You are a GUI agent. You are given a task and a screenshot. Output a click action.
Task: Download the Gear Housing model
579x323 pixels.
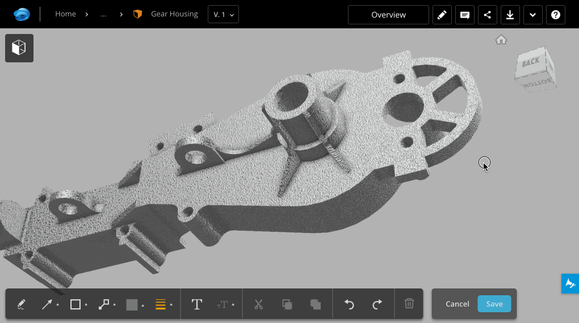(x=510, y=15)
